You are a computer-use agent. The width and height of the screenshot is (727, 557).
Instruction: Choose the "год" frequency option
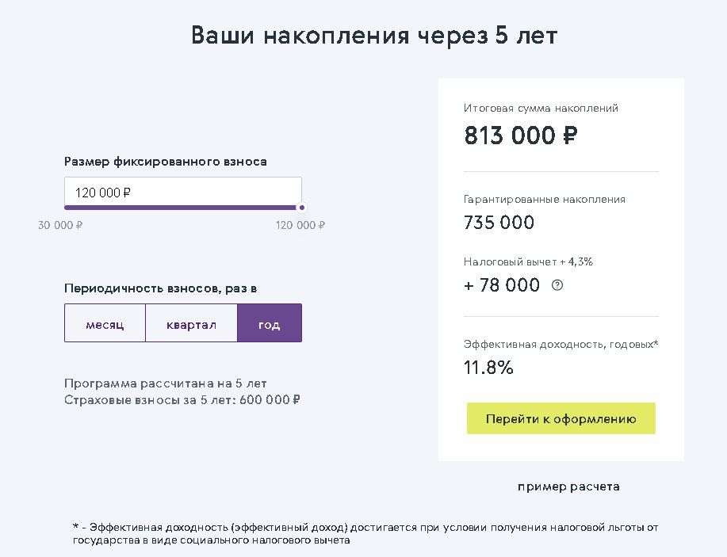[x=270, y=323]
